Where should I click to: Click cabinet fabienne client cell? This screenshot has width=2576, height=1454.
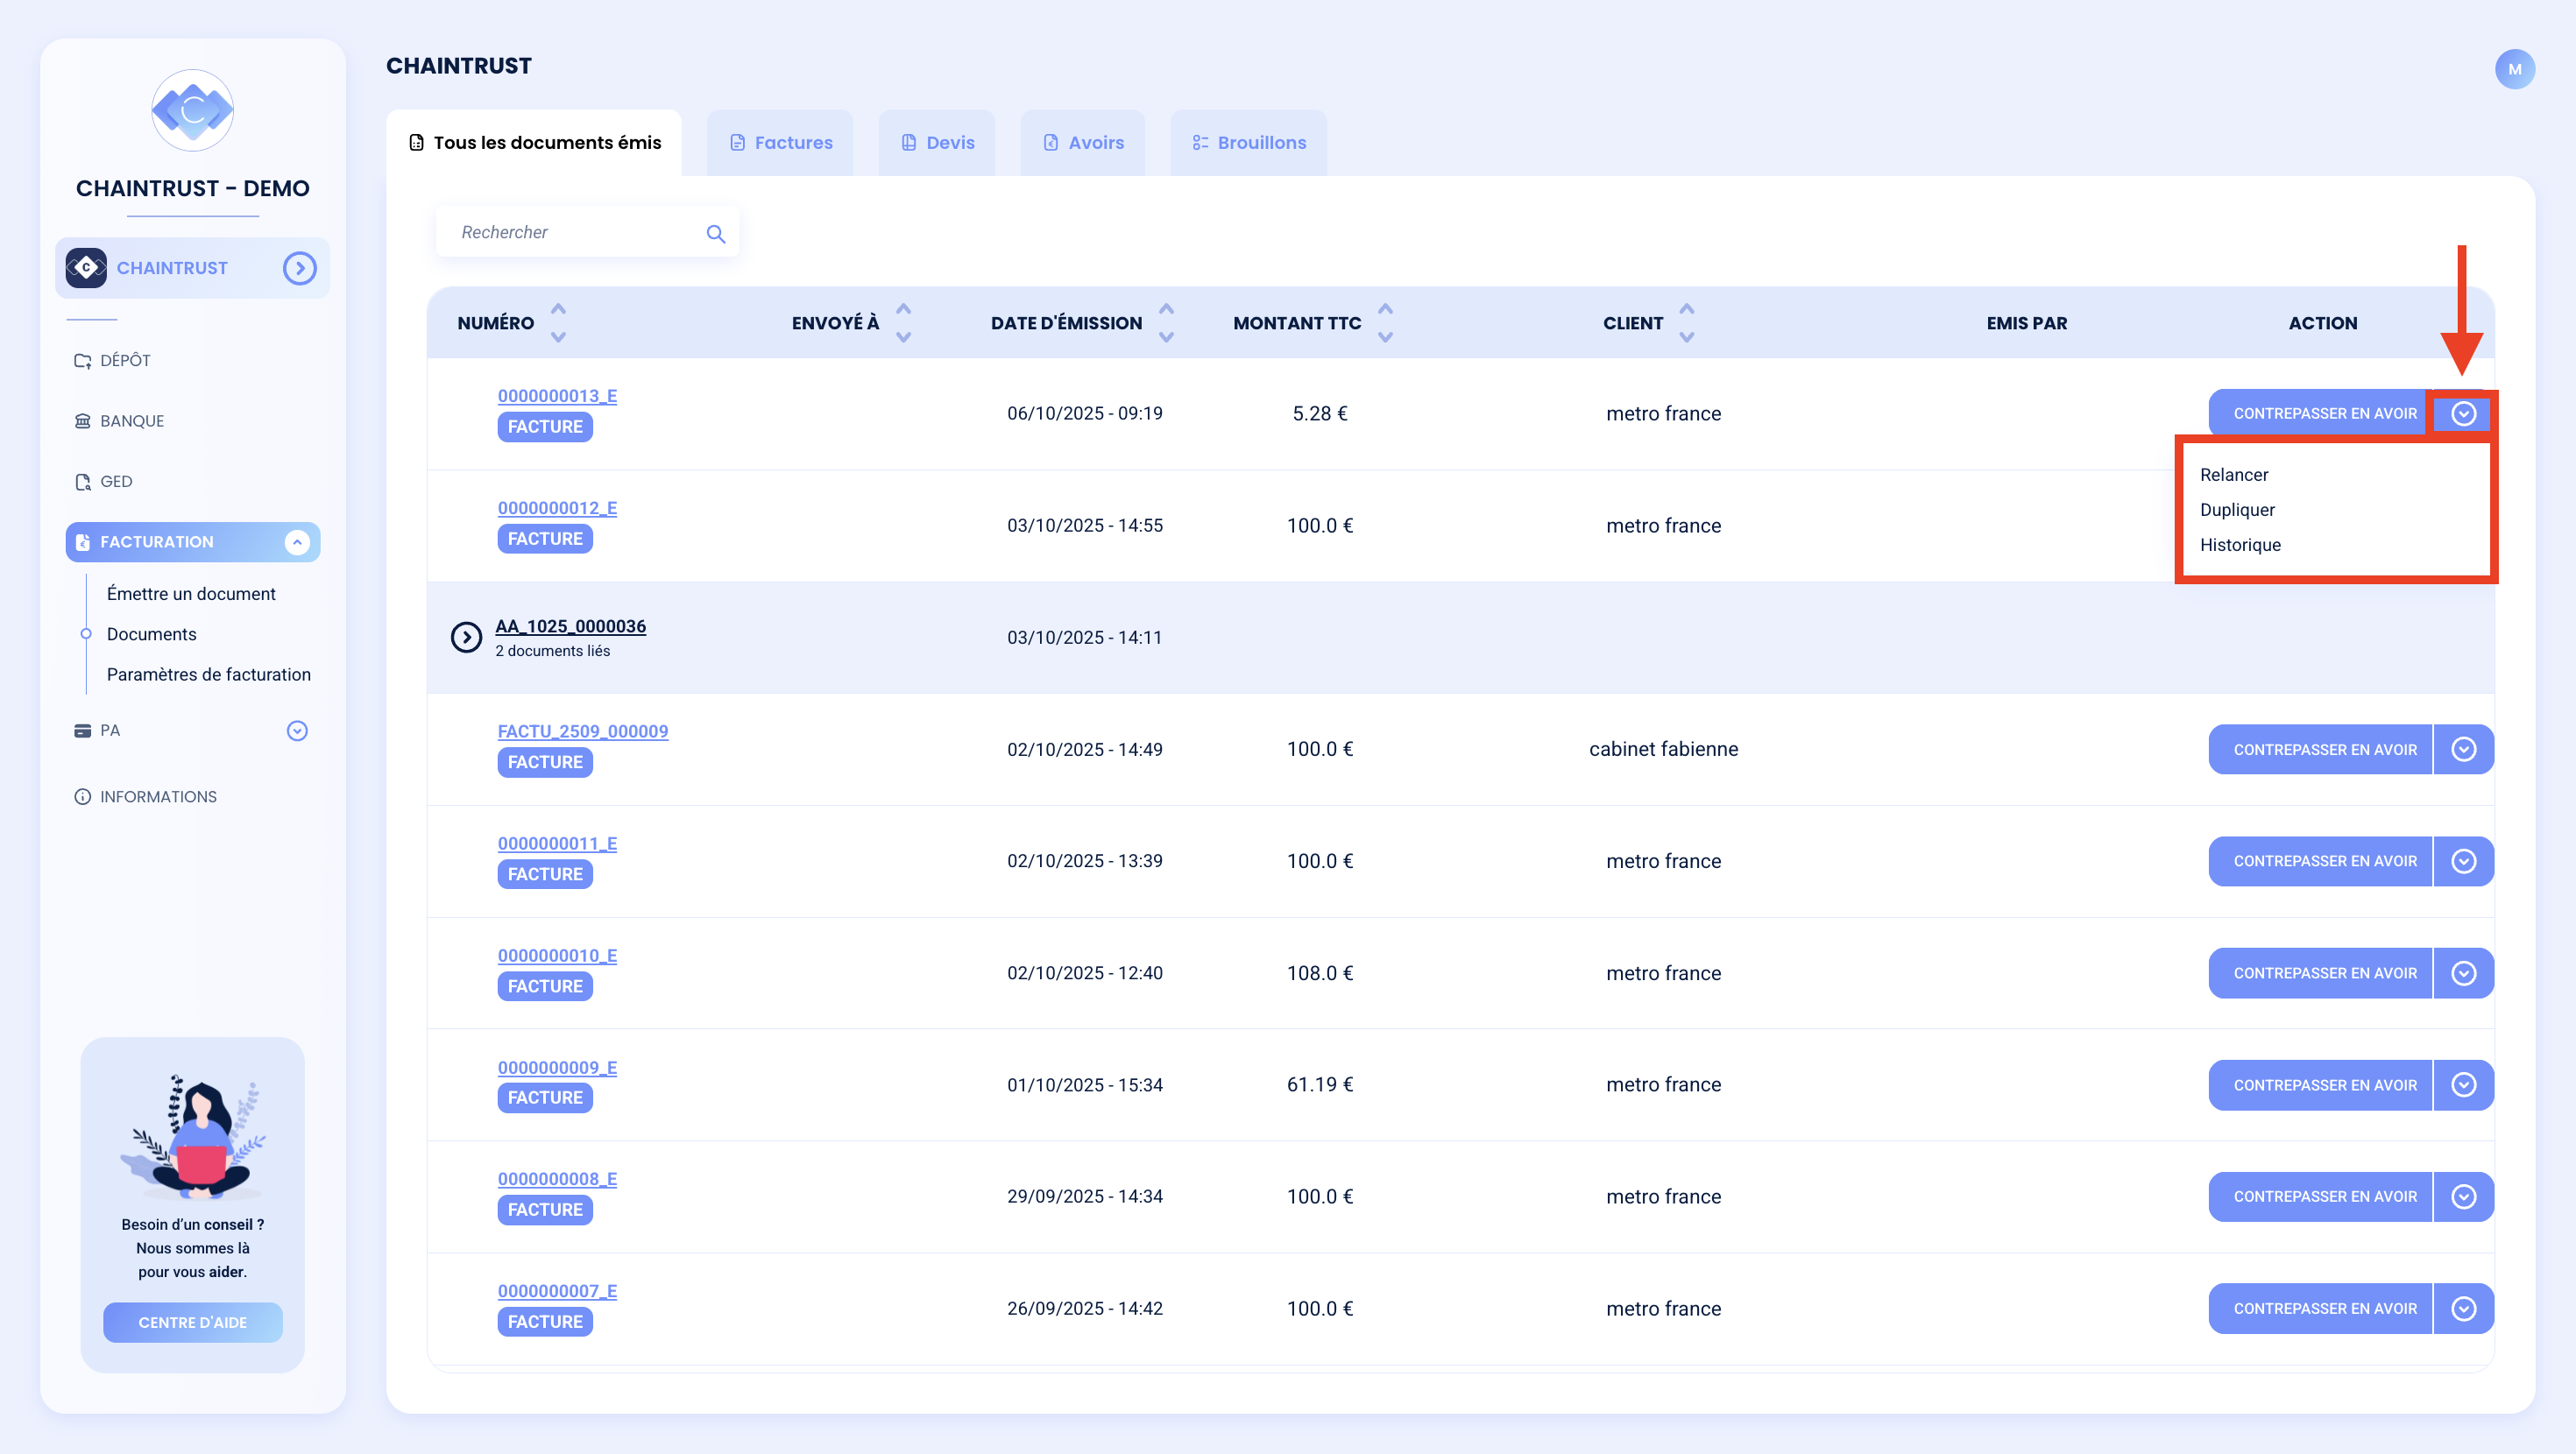(1663, 749)
